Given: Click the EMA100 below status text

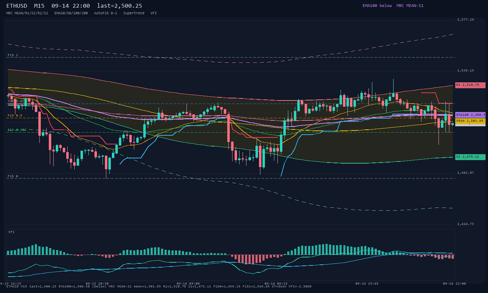Looking at the screenshot, I should click(377, 6).
